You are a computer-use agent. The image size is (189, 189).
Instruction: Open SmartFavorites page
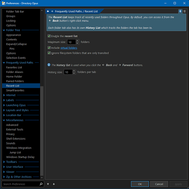15,90
